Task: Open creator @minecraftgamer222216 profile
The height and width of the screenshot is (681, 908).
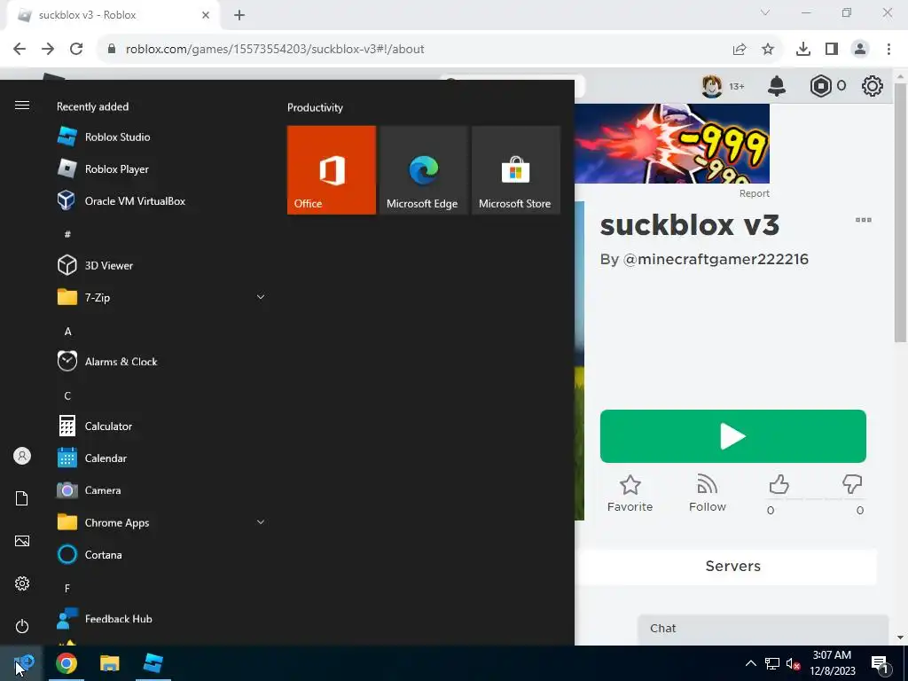Action: pyautogui.click(x=716, y=259)
